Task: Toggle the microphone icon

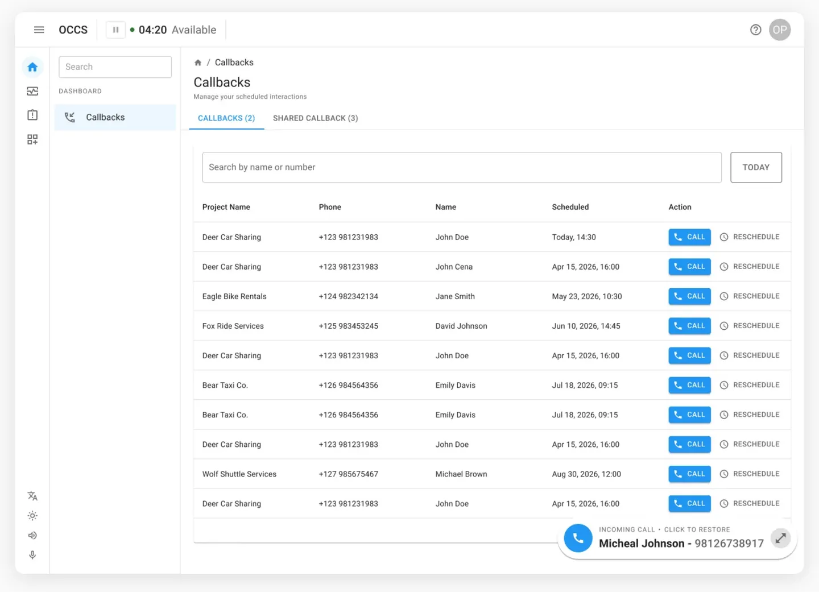Action: point(32,555)
